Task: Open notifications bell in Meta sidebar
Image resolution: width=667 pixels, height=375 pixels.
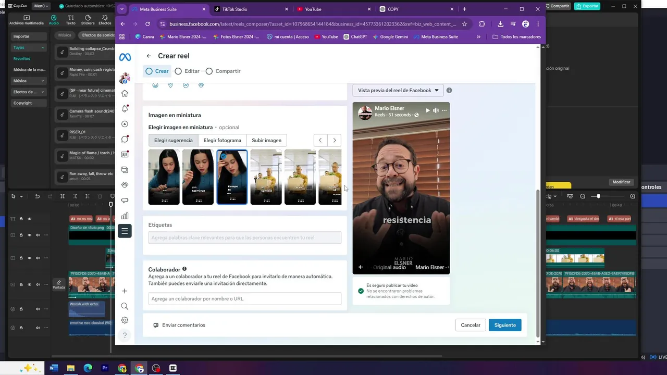Action: point(125,108)
